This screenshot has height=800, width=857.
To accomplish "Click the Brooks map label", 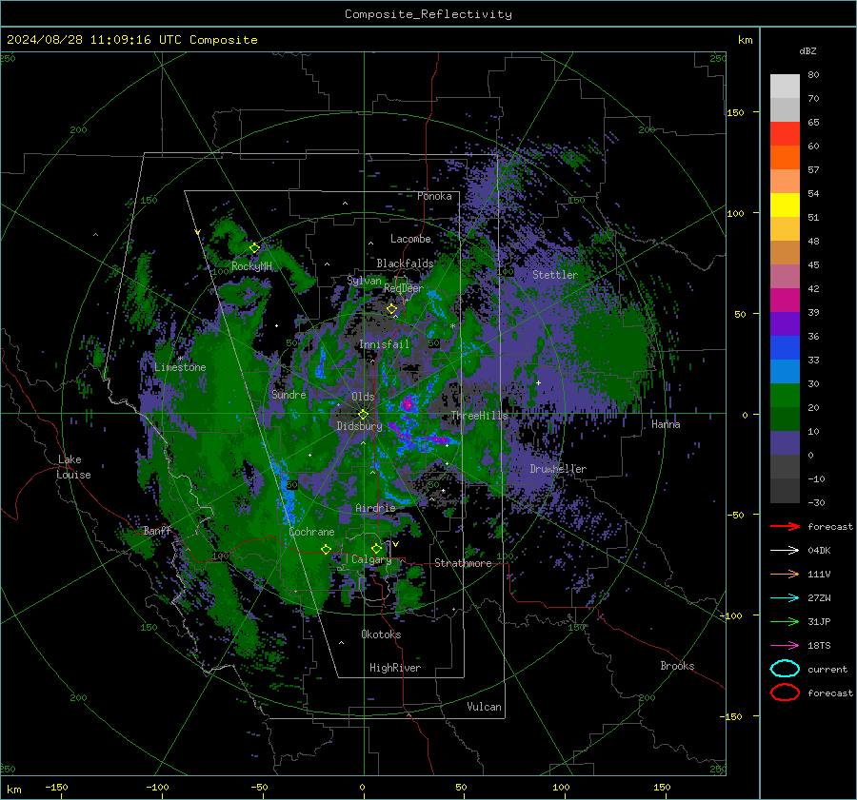I will [677, 666].
